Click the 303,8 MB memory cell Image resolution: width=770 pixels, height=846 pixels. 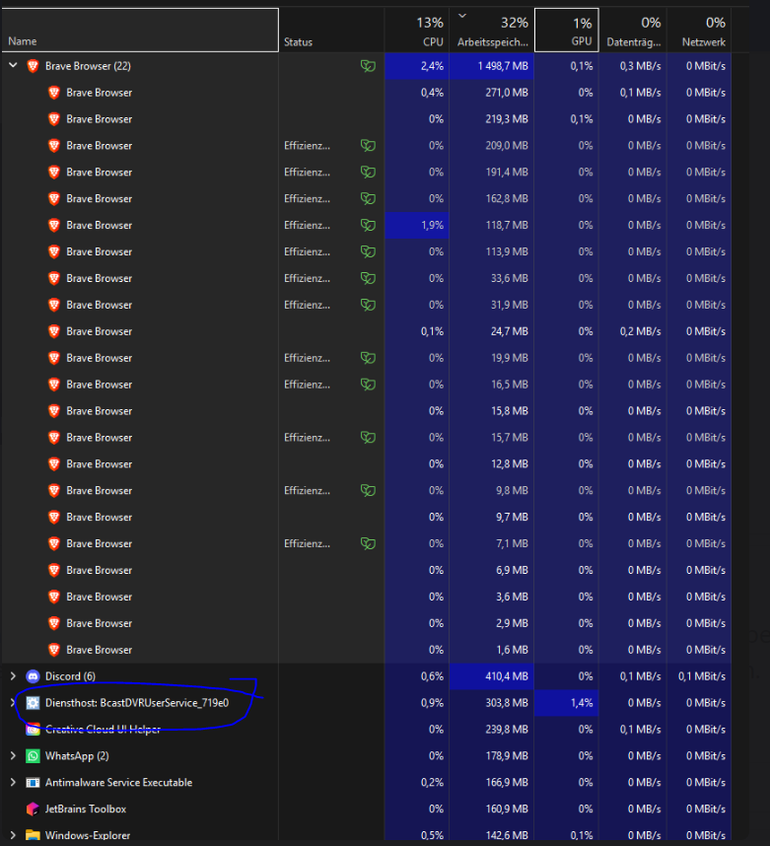click(x=492, y=702)
